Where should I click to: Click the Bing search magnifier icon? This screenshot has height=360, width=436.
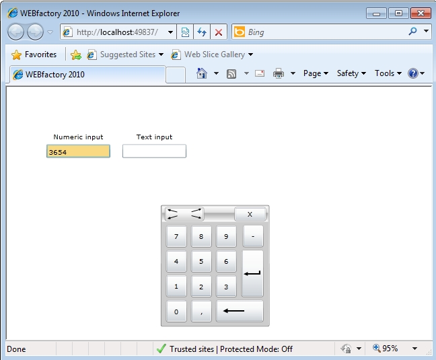pos(412,32)
